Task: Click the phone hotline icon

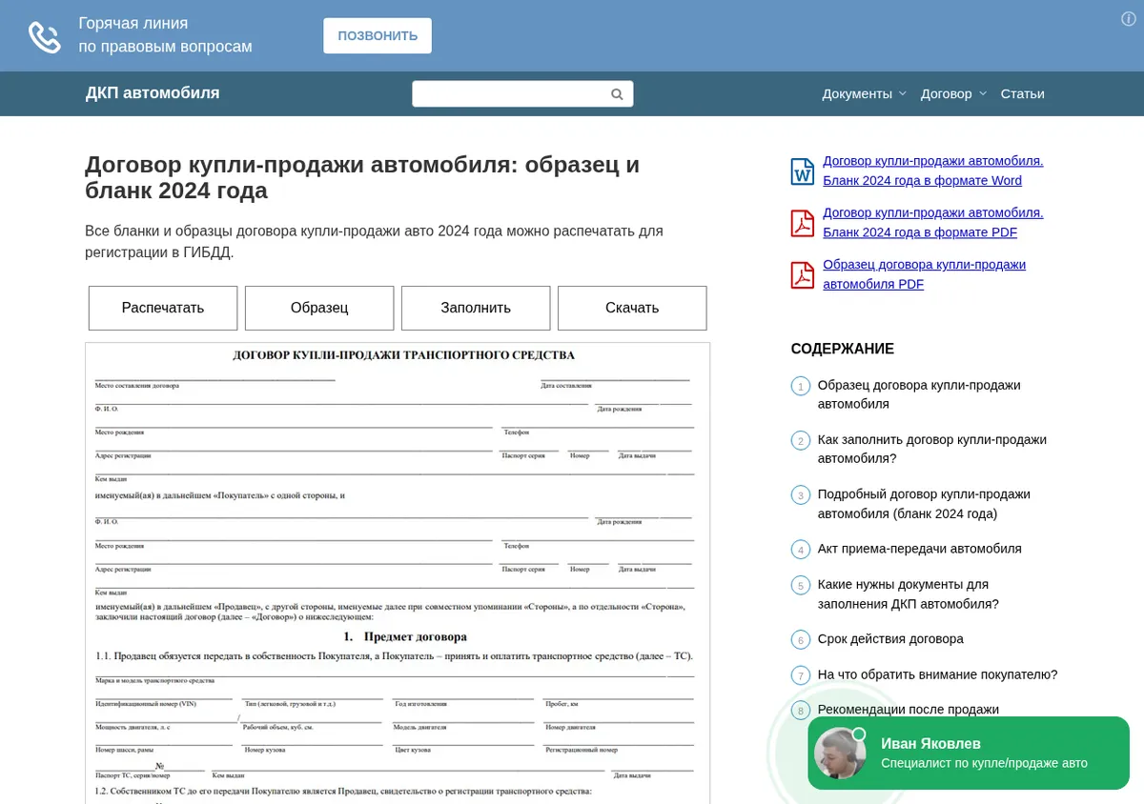Action: 45,36
